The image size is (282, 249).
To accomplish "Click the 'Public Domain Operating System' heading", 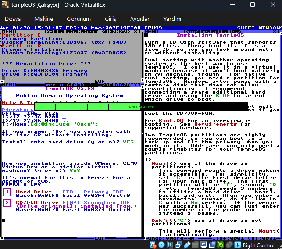I will coord(69,96).
